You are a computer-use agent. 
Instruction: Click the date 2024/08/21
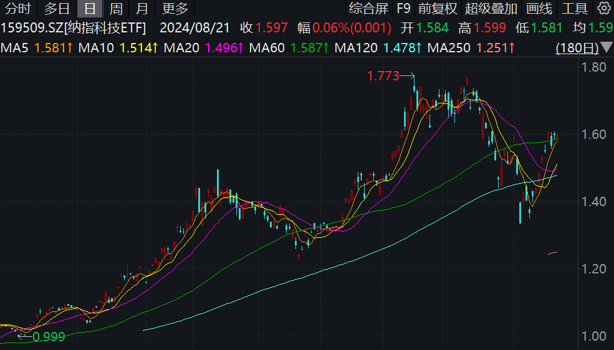[194, 28]
